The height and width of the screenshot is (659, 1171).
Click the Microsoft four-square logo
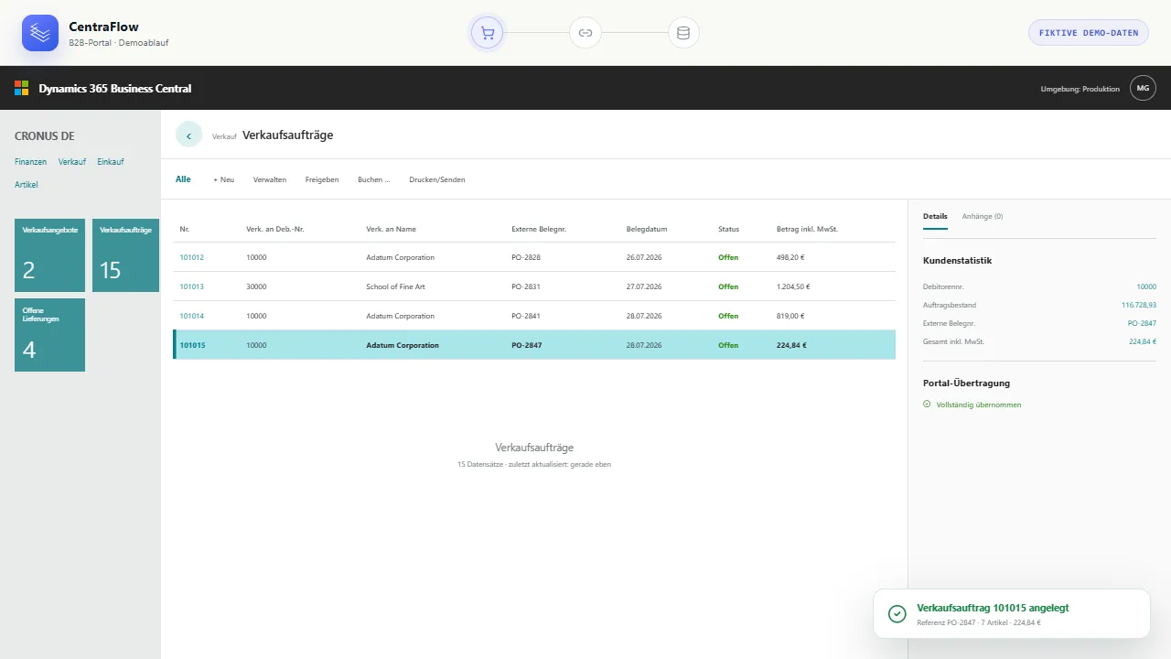(22, 89)
